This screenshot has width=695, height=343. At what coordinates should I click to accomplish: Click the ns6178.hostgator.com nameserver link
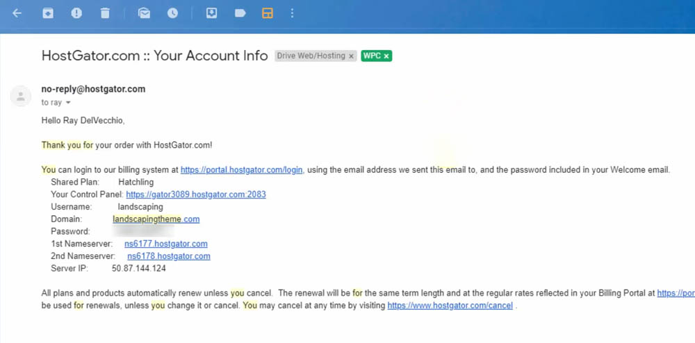click(169, 256)
